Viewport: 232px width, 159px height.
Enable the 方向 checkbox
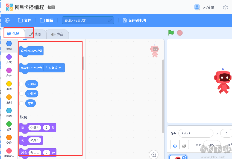pos(21,103)
